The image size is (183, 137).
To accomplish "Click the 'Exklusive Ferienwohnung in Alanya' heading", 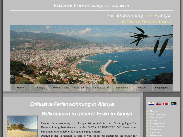I will pos(72,104).
